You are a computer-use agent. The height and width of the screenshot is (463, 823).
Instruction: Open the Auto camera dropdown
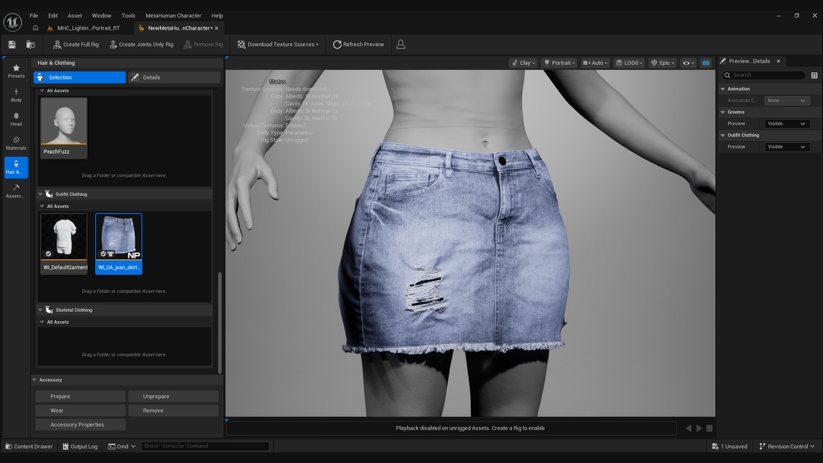[596, 63]
